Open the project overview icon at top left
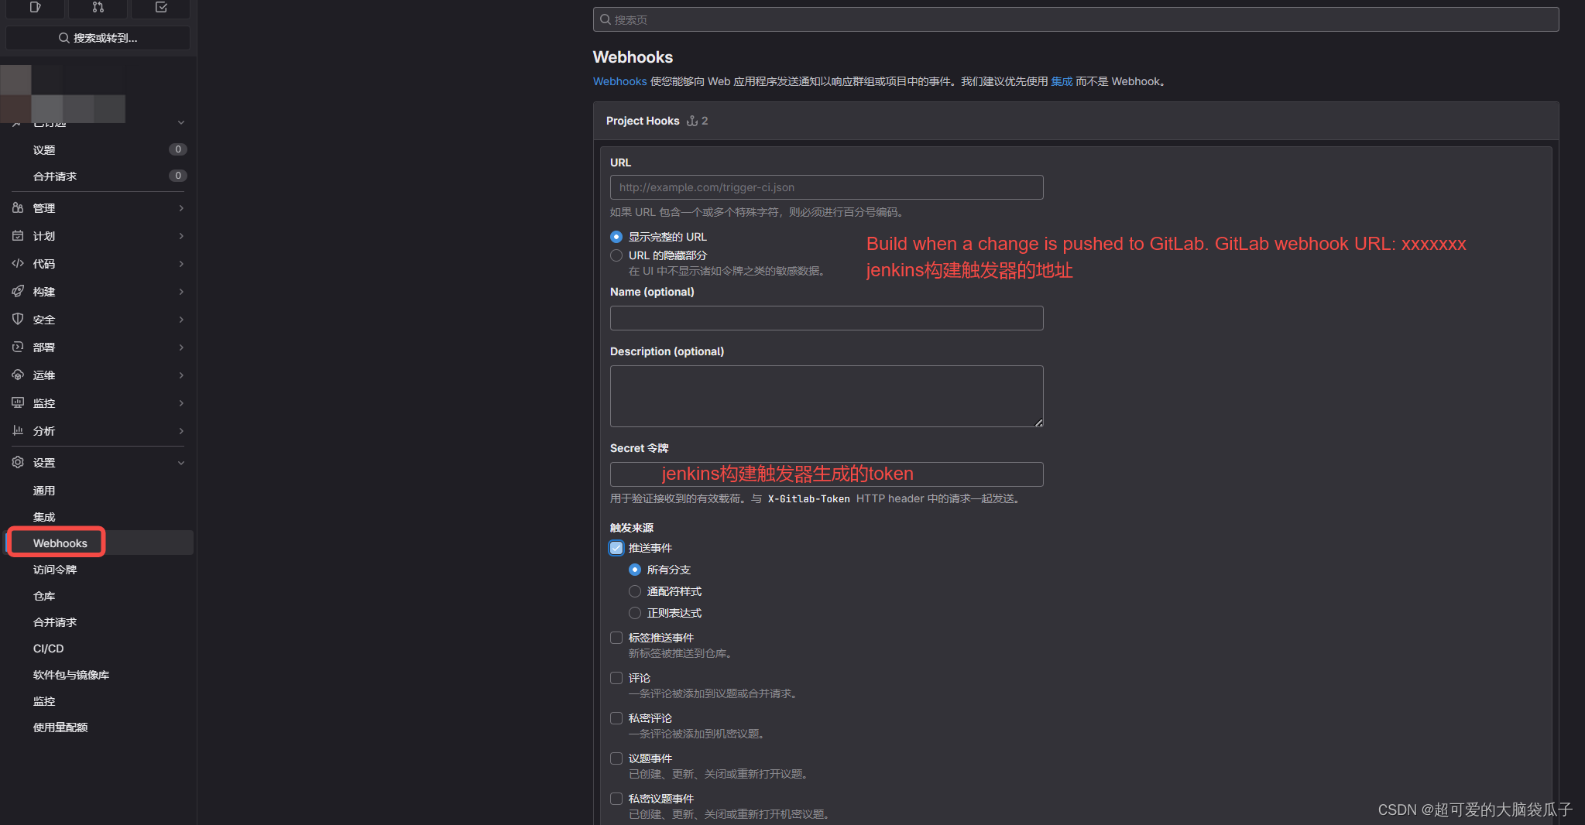 (x=35, y=8)
